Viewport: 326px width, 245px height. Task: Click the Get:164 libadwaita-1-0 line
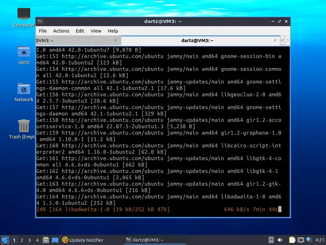click(159, 200)
